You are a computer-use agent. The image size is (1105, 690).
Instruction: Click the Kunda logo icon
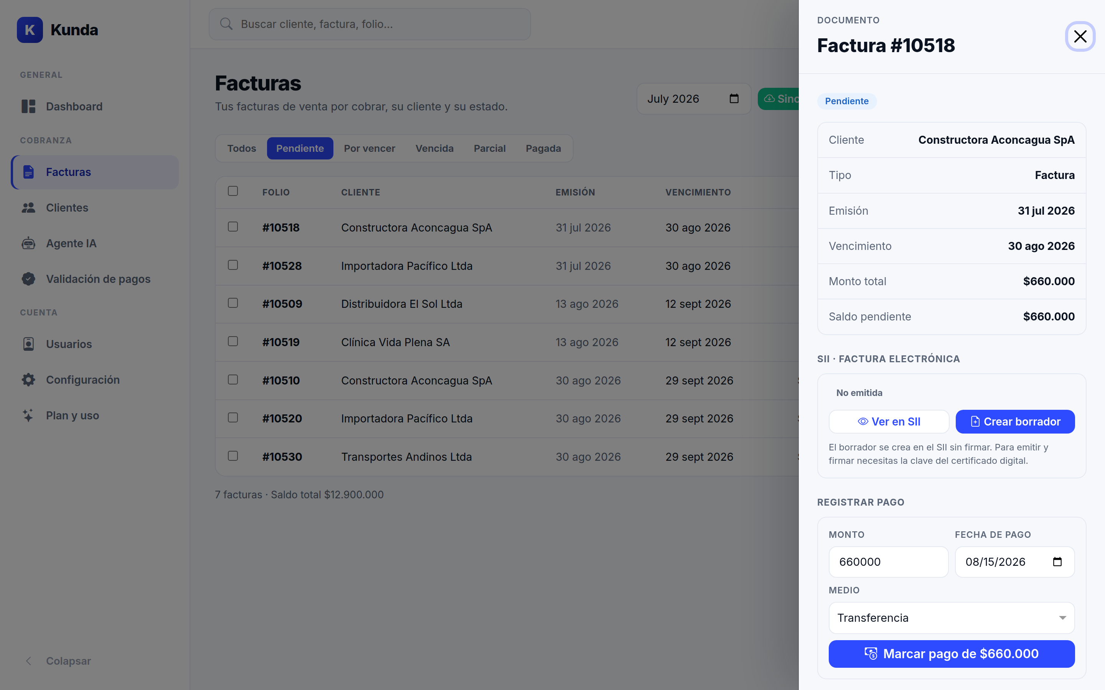[30, 30]
